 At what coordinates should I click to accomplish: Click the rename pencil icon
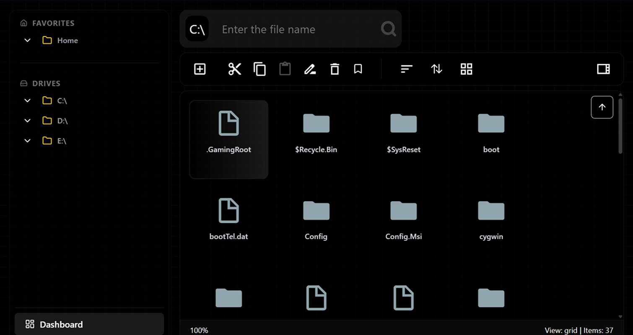tap(310, 69)
